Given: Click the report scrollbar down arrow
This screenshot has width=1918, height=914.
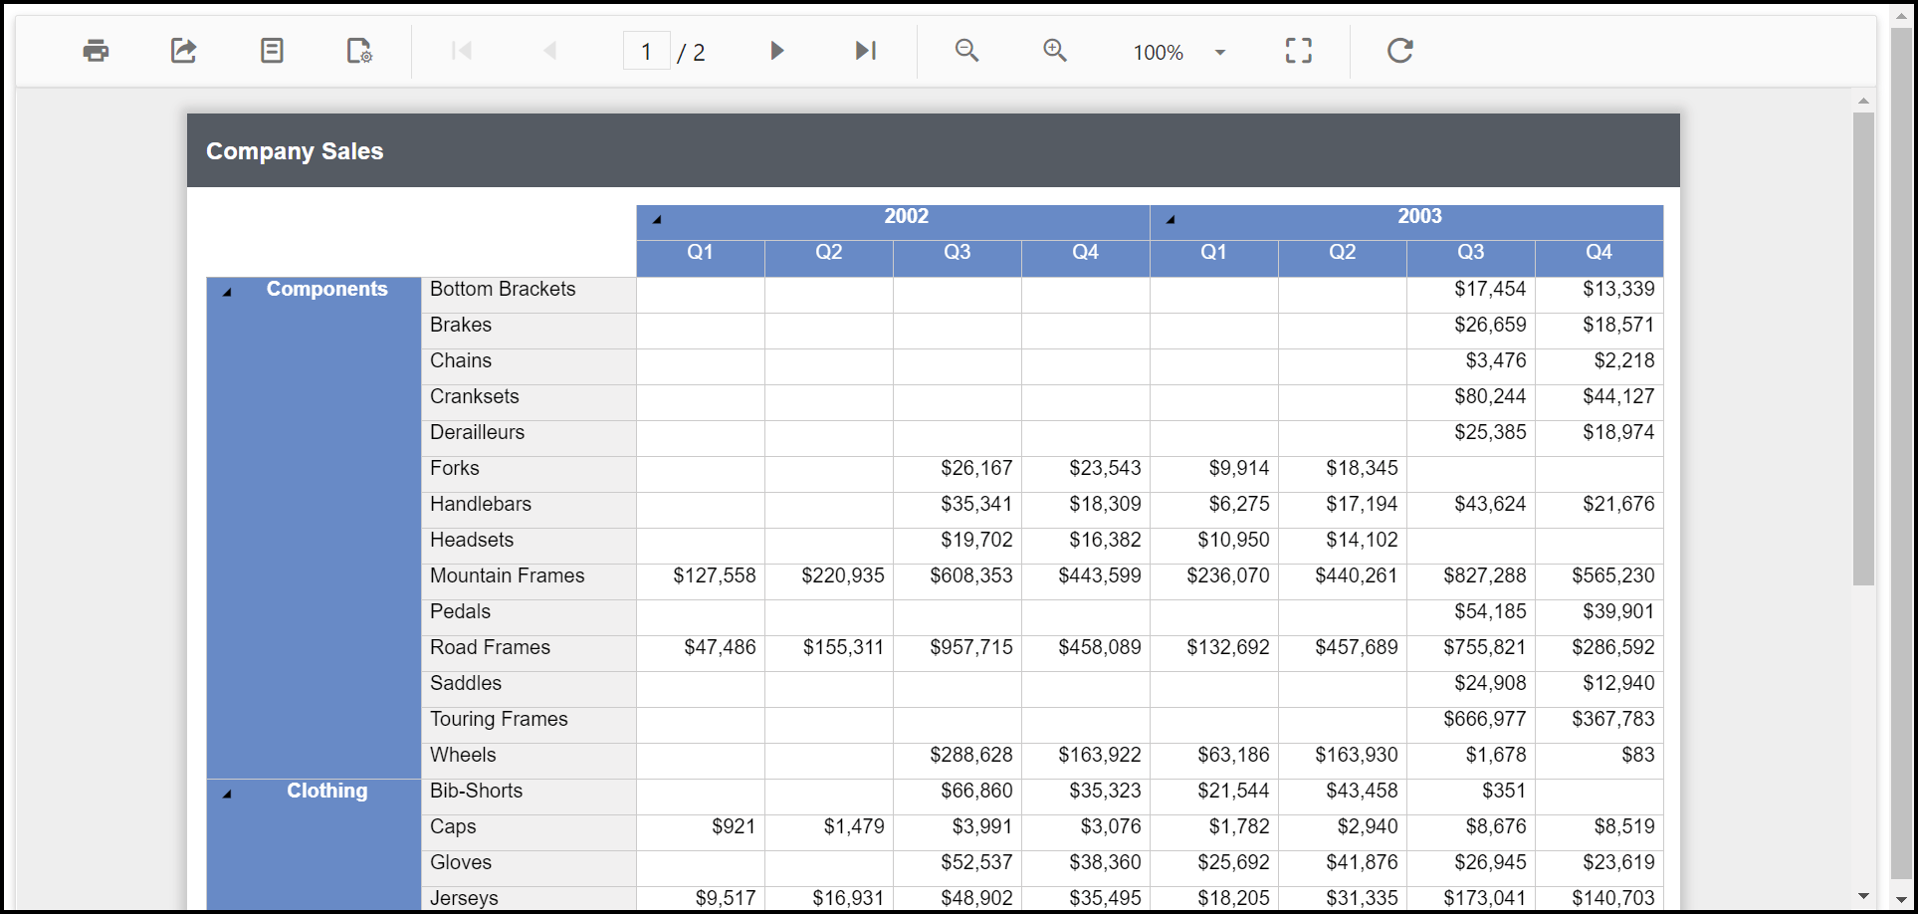Looking at the screenshot, I should (x=1863, y=897).
